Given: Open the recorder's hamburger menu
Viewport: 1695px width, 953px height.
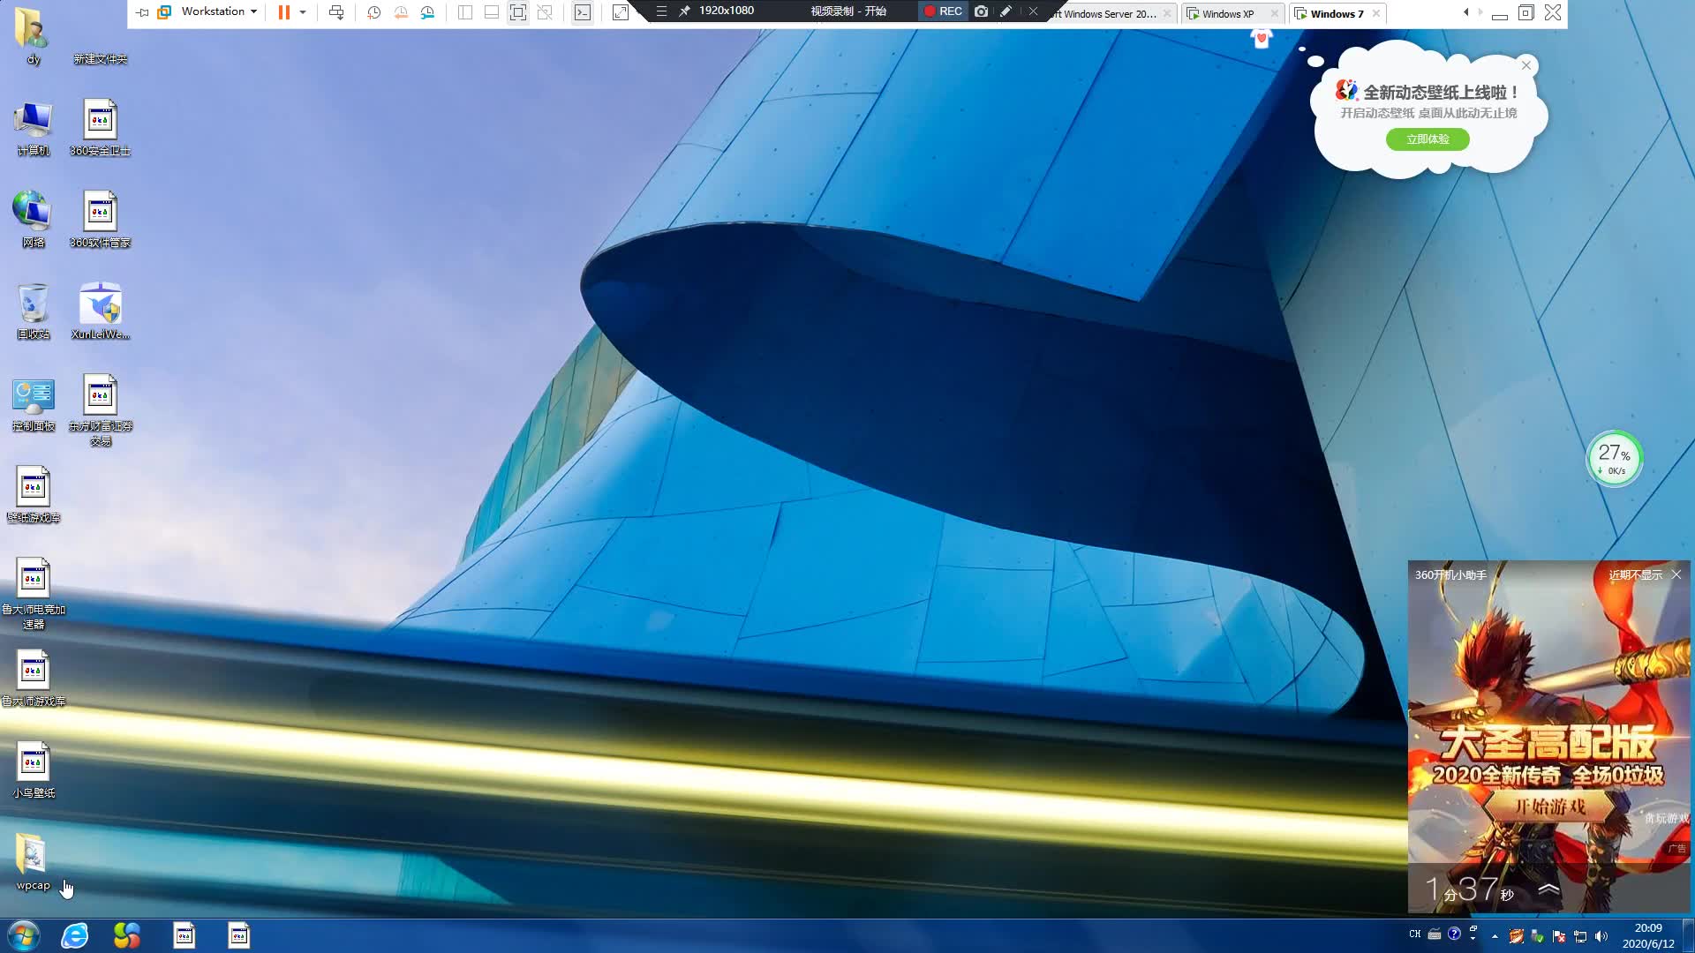Looking at the screenshot, I should 661,11.
